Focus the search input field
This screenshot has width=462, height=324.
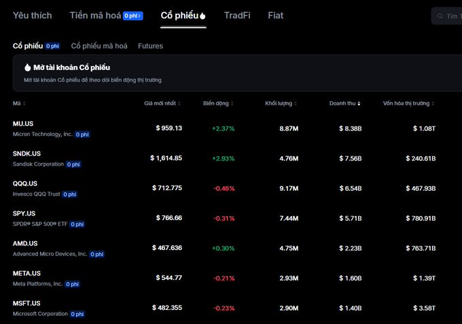pos(446,16)
